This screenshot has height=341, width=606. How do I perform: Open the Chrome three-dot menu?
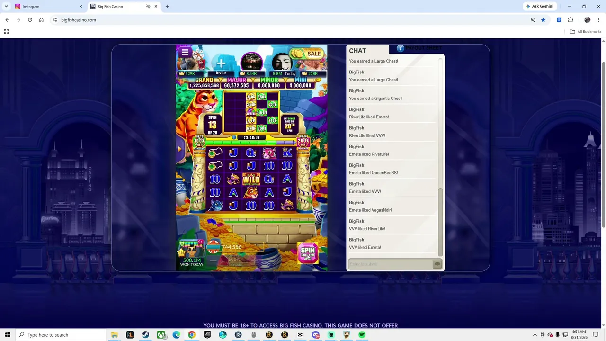click(x=599, y=20)
